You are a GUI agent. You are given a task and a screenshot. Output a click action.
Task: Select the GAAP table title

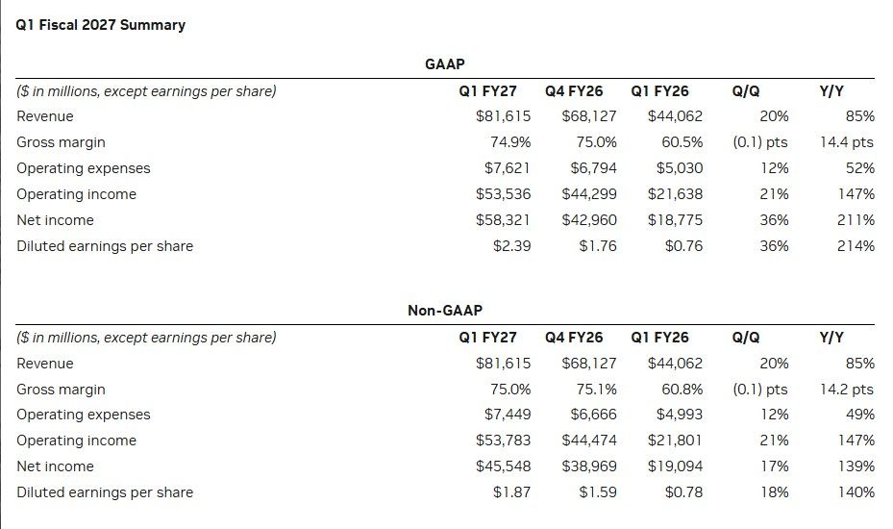tap(445, 63)
